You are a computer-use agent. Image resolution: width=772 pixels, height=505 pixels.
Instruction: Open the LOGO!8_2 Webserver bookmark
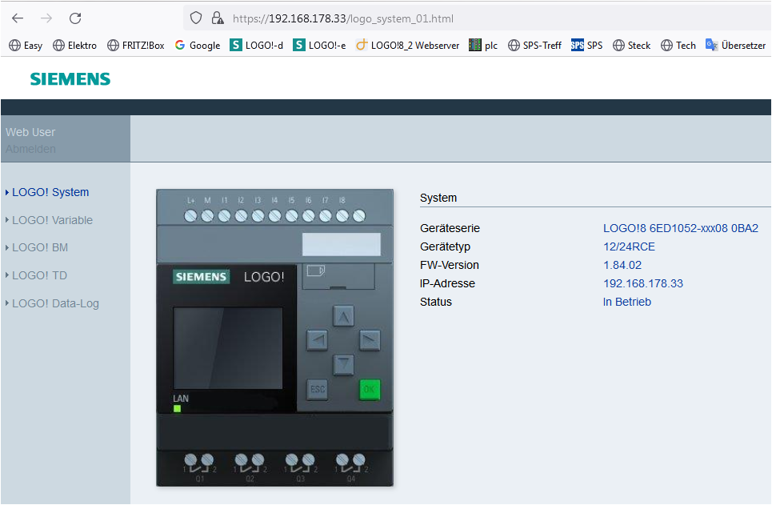pos(408,46)
